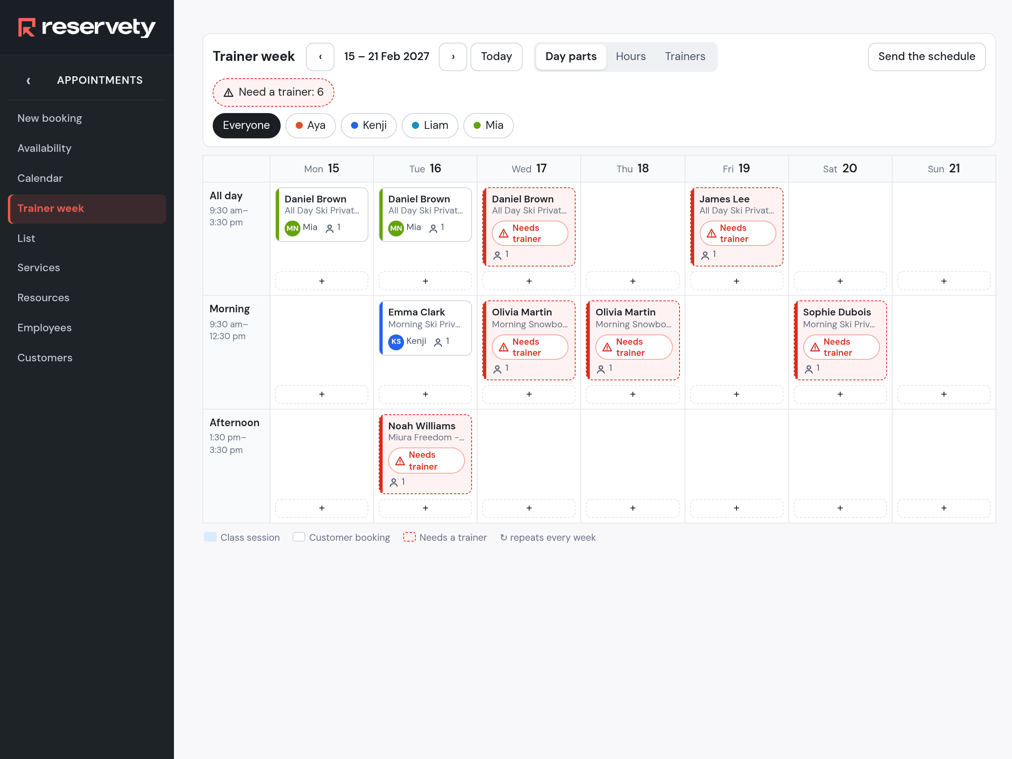
Task: Add a Morning booking on Monday 15
Action: click(x=322, y=395)
